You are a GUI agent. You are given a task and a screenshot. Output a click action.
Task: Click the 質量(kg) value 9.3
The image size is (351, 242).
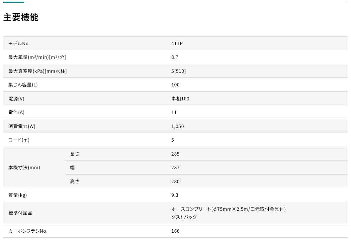[175, 195]
